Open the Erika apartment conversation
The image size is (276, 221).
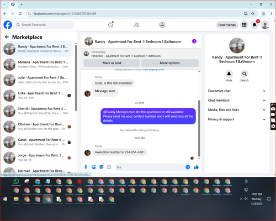[x=38, y=96]
